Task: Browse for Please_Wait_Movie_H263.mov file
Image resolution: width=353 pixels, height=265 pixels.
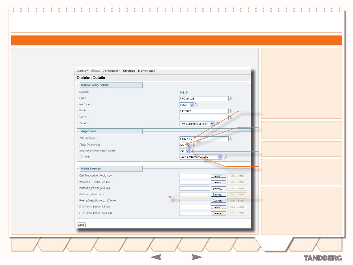Action: [x=218, y=201]
